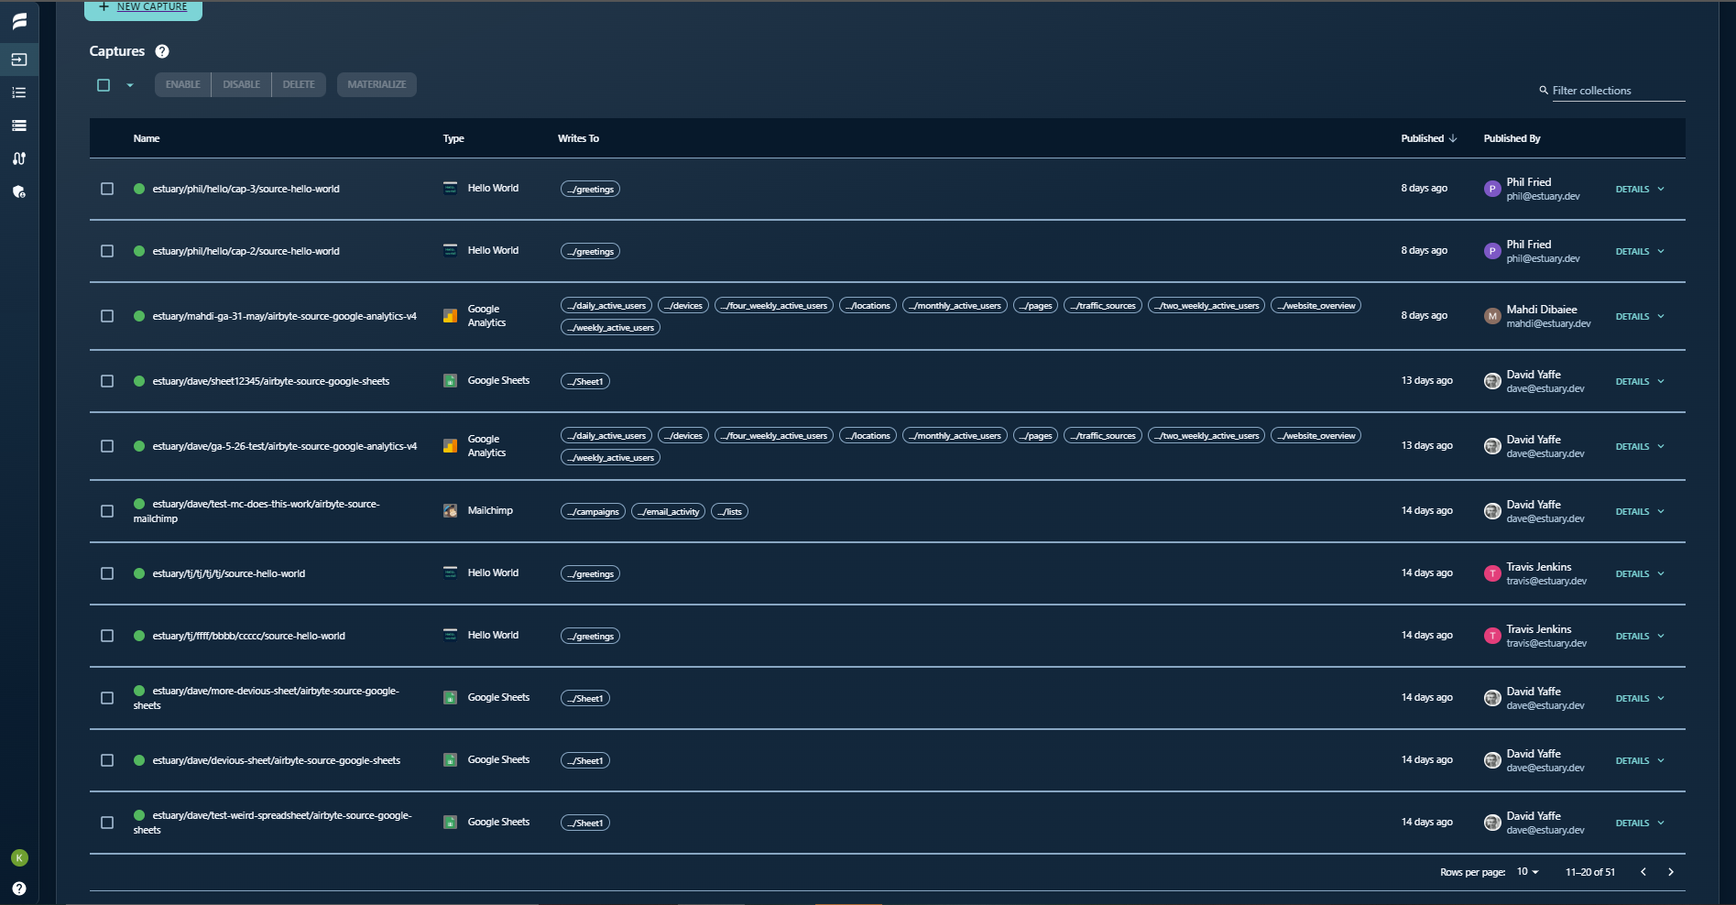Sort by the Published column header
Image resolution: width=1736 pixels, height=905 pixels.
(1424, 138)
